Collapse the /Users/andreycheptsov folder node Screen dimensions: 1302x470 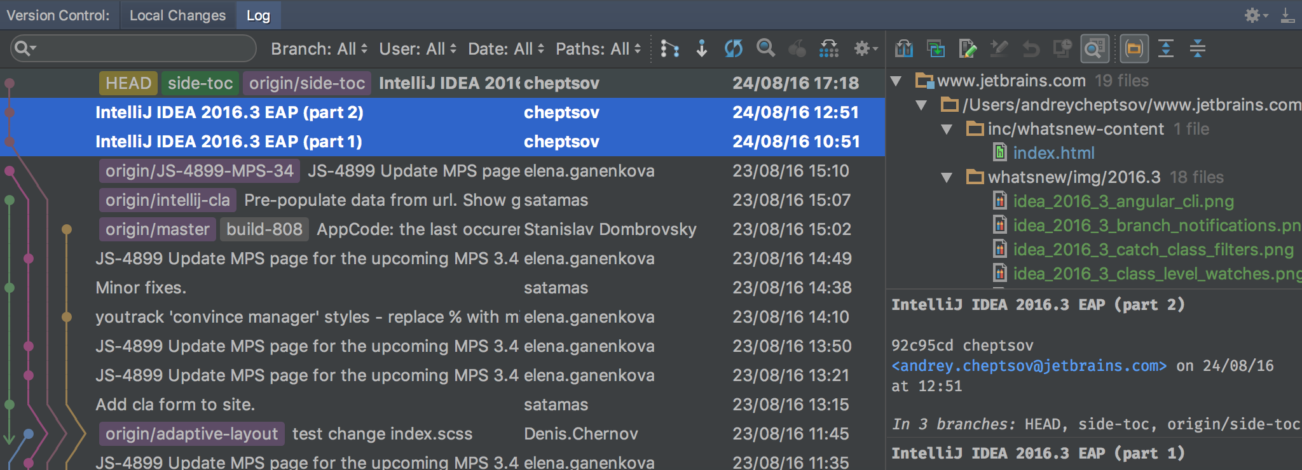tap(921, 105)
